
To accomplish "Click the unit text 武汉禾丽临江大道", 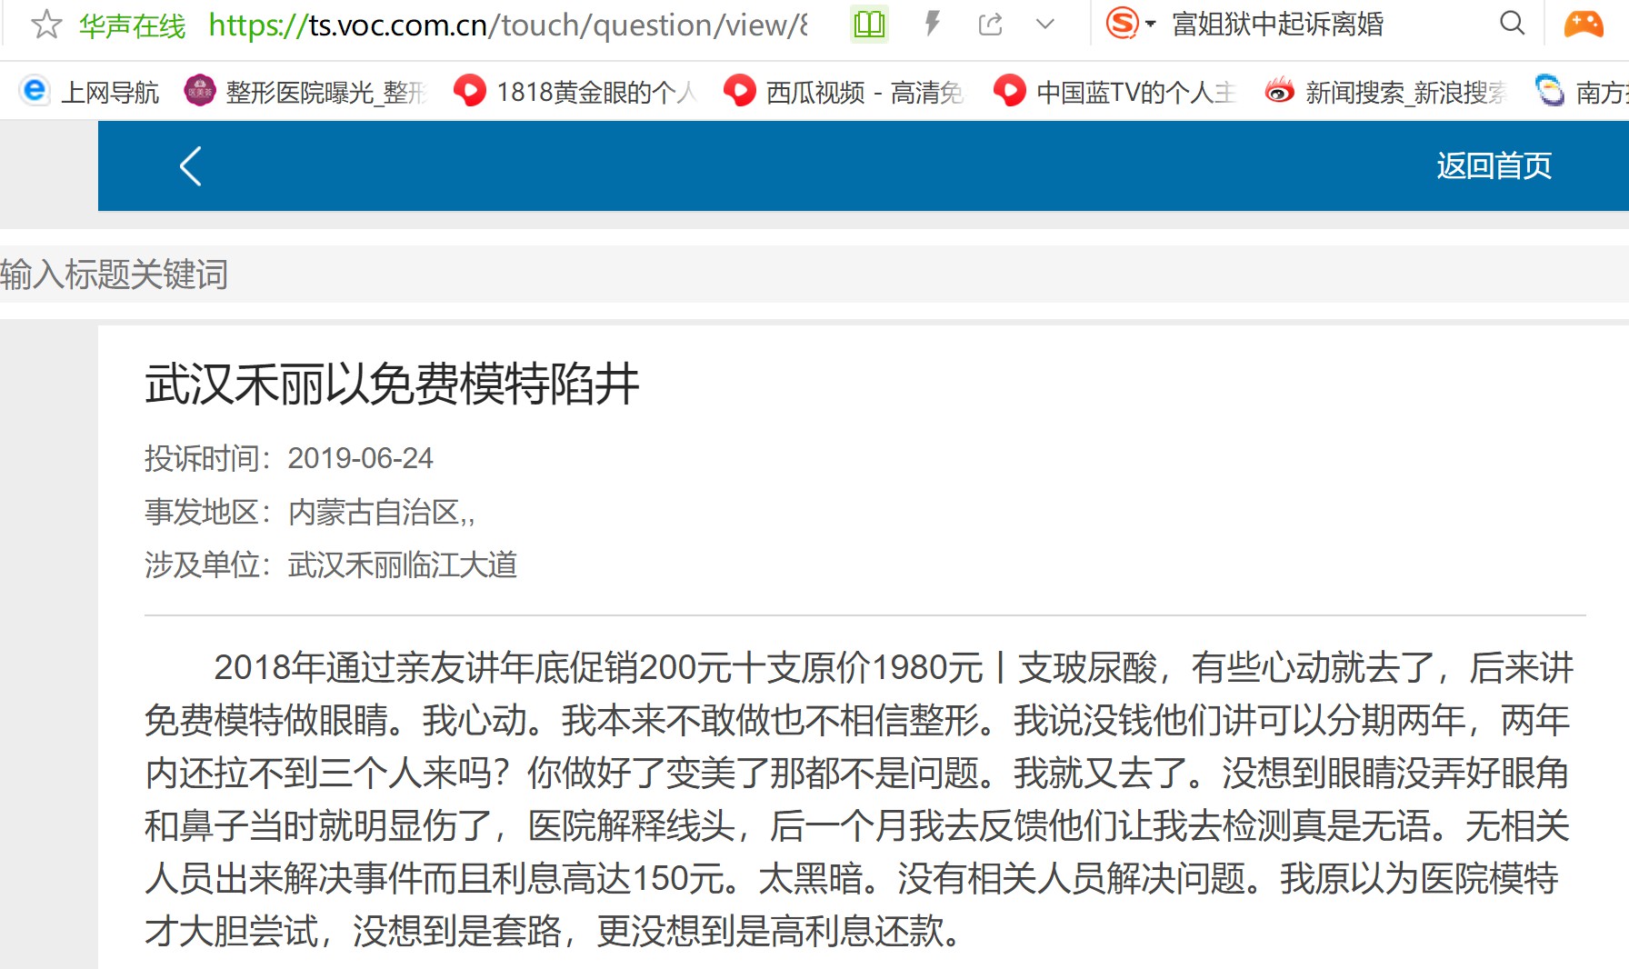I will [x=403, y=565].
